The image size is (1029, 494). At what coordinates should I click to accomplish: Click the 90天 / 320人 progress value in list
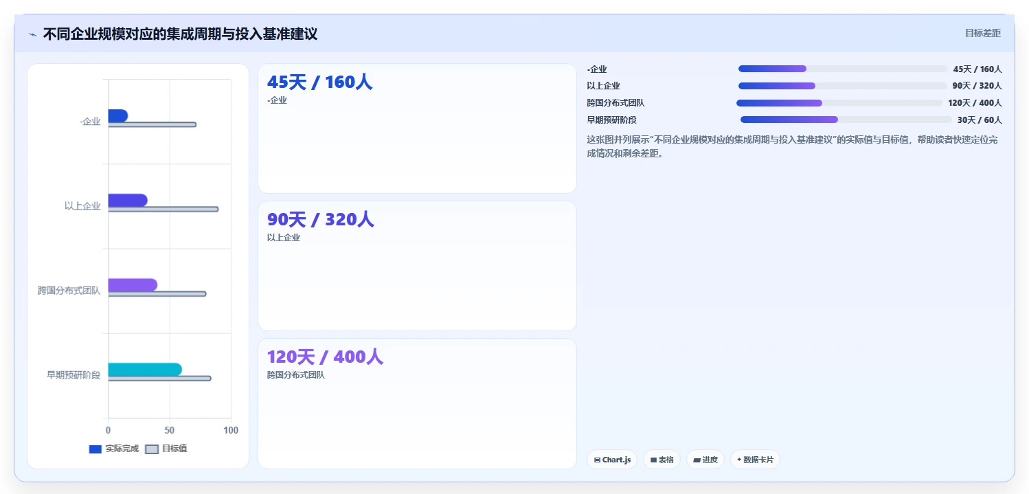tap(977, 86)
